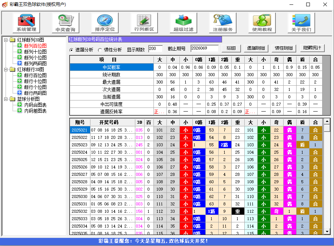This screenshot has height=246, width=334.
Task: Click the 期号 column header
Action: [80, 122]
